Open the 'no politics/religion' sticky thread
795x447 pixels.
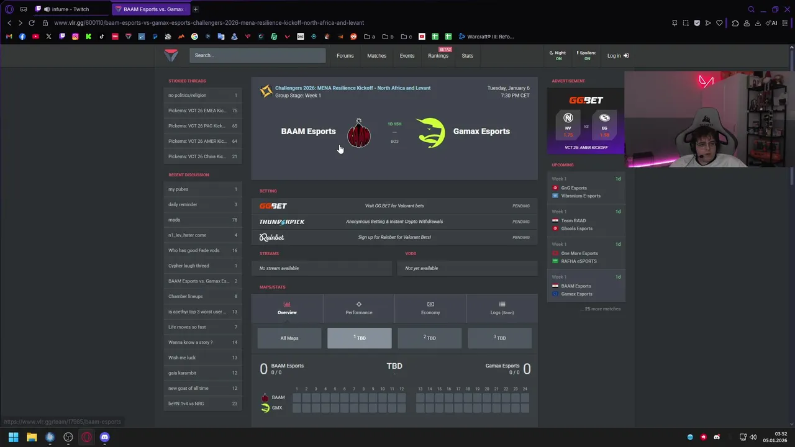(x=202, y=95)
